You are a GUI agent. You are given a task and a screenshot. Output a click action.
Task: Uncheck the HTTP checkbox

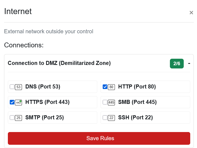(x=105, y=87)
